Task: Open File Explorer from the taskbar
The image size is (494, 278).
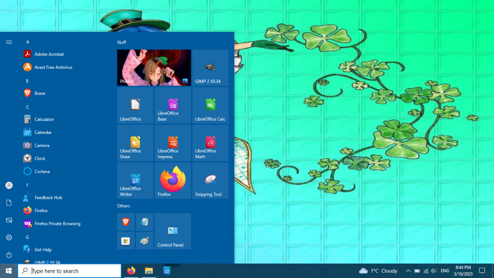Action: 149,271
